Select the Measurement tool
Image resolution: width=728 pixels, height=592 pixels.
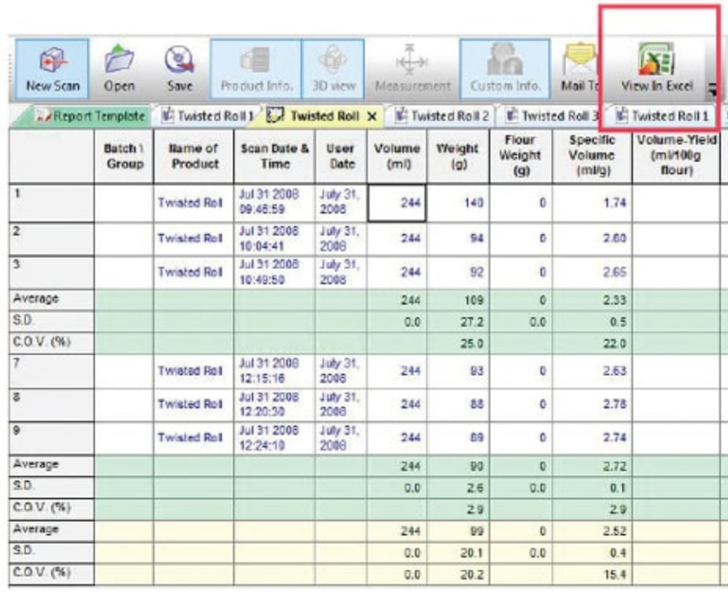[413, 69]
